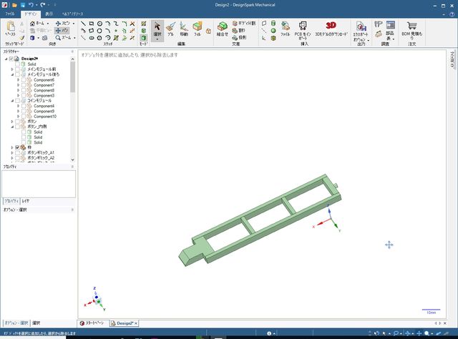Save the design via quick-access save icon
Viewport: 458px width, 339px height.
point(22,5)
